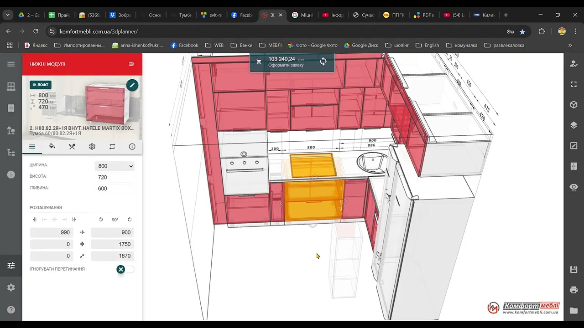Switch to the replace module arrows tab

[112, 147]
